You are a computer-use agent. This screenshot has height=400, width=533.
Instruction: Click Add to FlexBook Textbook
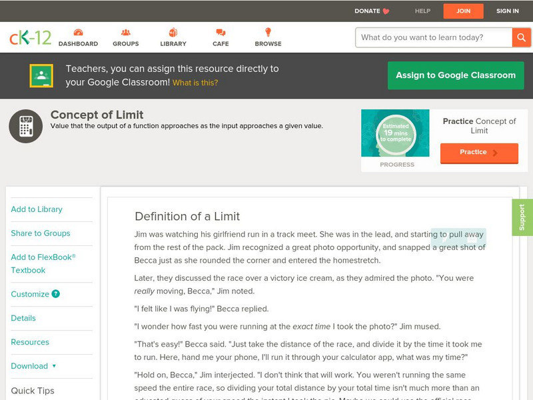pyautogui.click(x=43, y=263)
